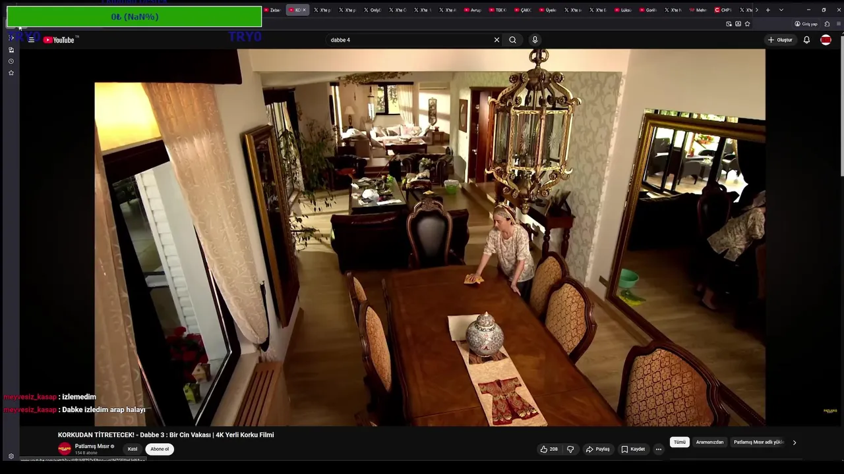This screenshot has height=474, width=844.
Task: Expand browser sidebar with arrow icon
Action: coord(11,38)
